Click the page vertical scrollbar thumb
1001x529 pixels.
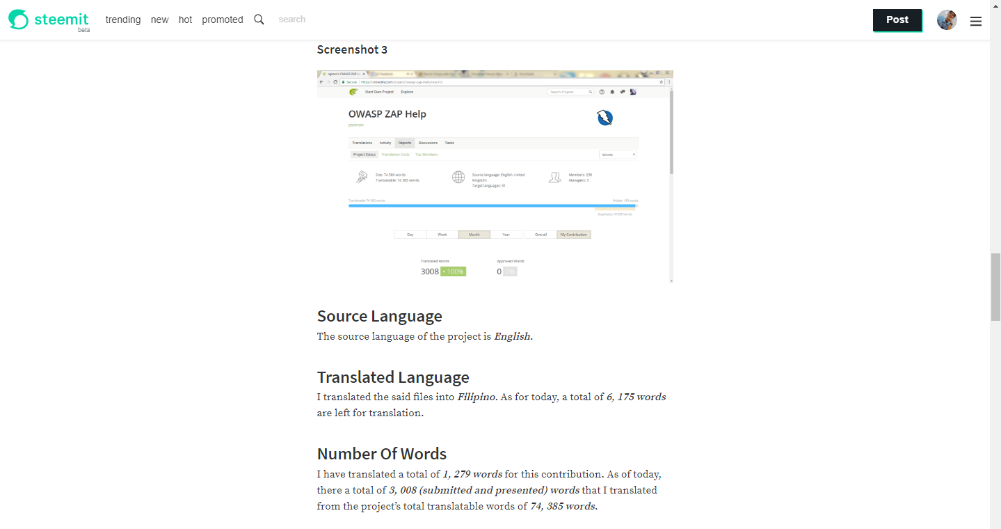(x=995, y=287)
